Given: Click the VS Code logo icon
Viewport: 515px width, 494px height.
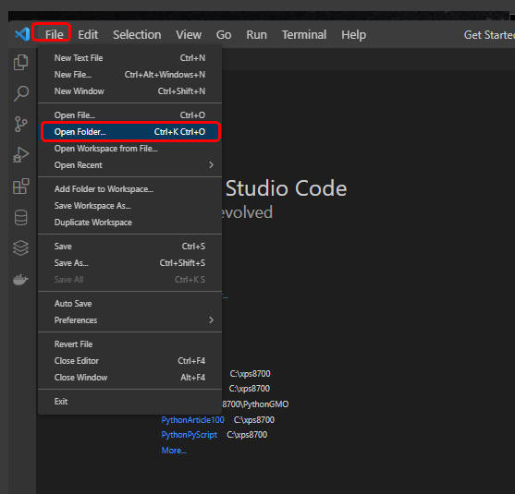Looking at the screenshot, I should coord(22,34).
